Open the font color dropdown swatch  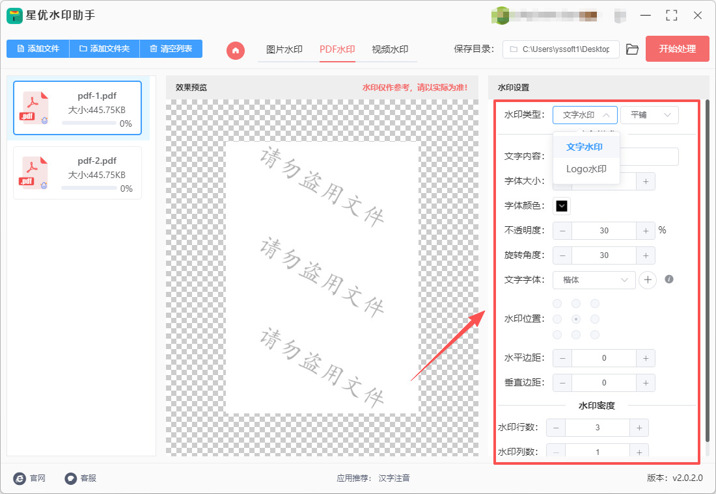pyautogui.click(x=562, y=206)
